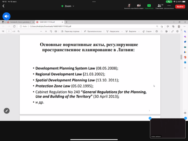Viewport: 188px width, 141px height.
Task: Zoom out of the PDF
Action: click(41, 31)
